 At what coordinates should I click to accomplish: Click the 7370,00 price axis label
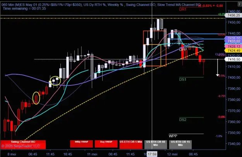pyautogui.click(x=233, y=111)
